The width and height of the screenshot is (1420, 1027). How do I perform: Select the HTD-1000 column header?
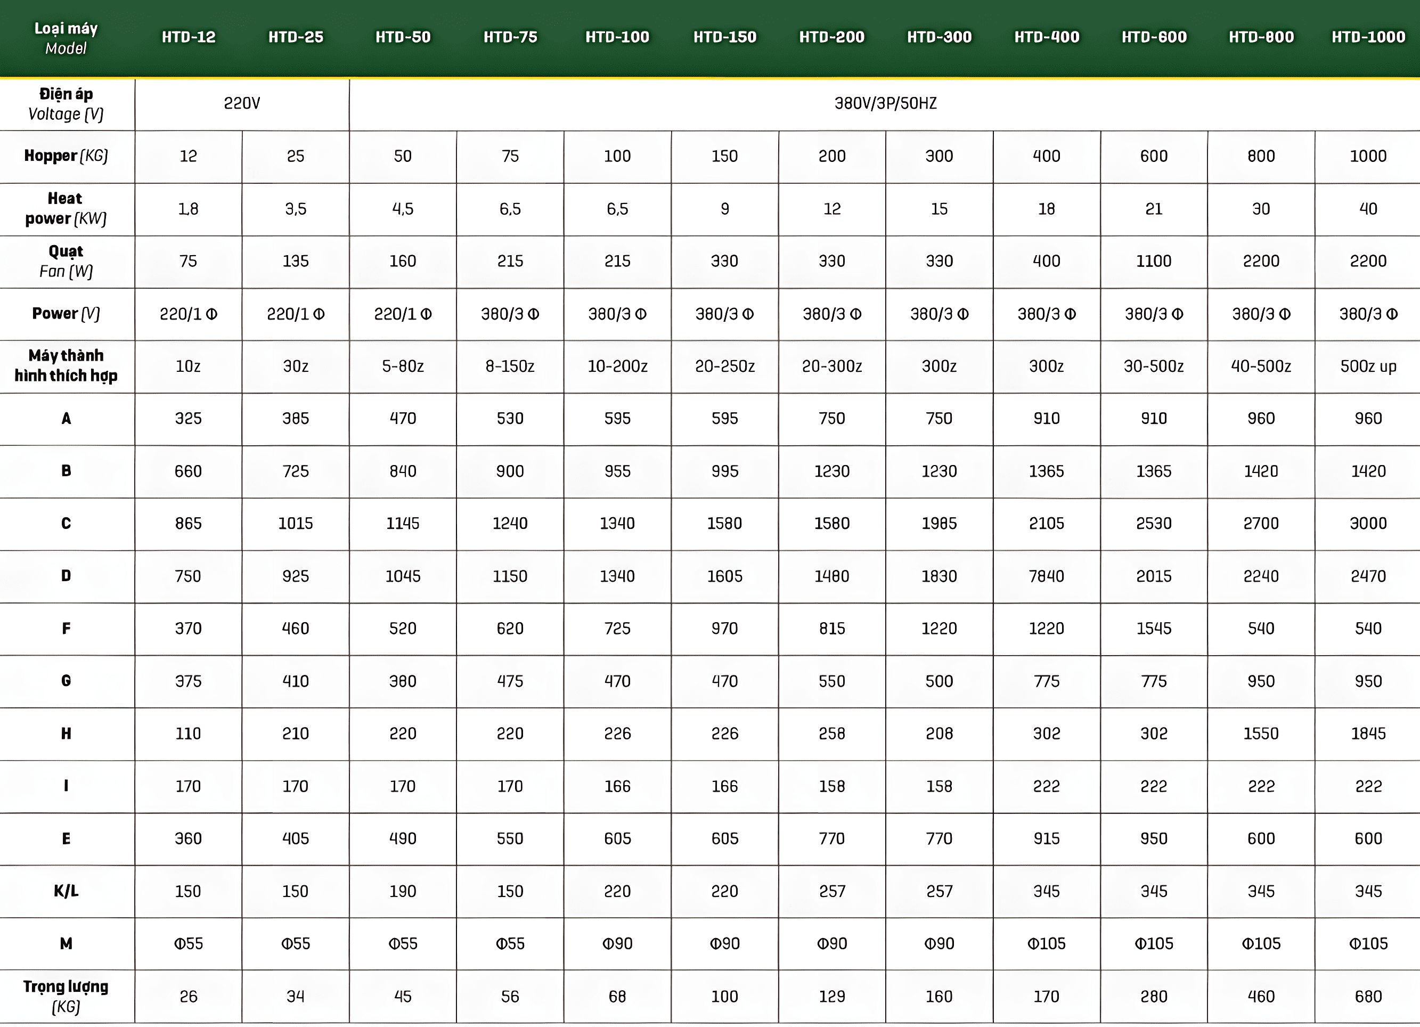pyautogui.click(x=1368, y=37)
